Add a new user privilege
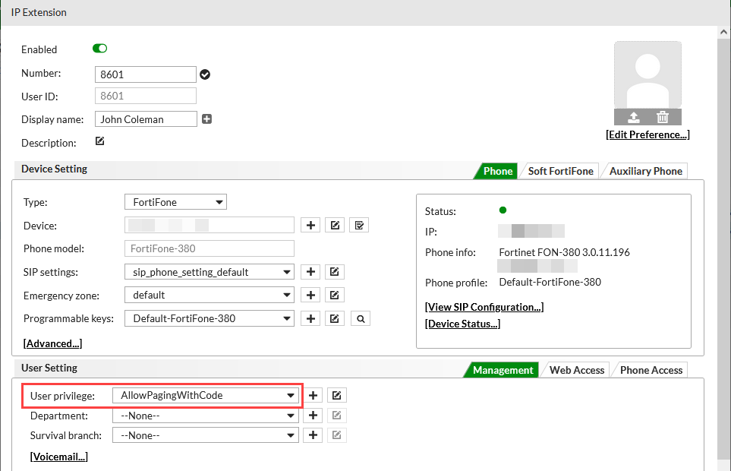Viewport: 731px width, 471px height. click(313, 395)
